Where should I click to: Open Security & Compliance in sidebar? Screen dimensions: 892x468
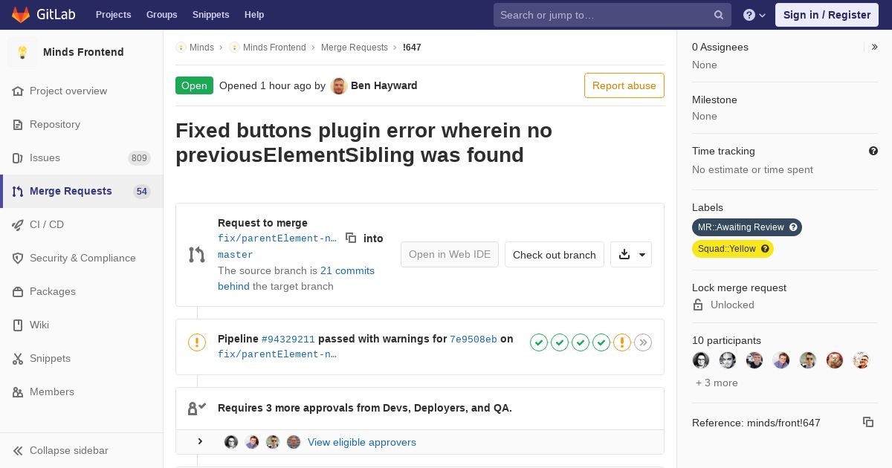(82, 258)
